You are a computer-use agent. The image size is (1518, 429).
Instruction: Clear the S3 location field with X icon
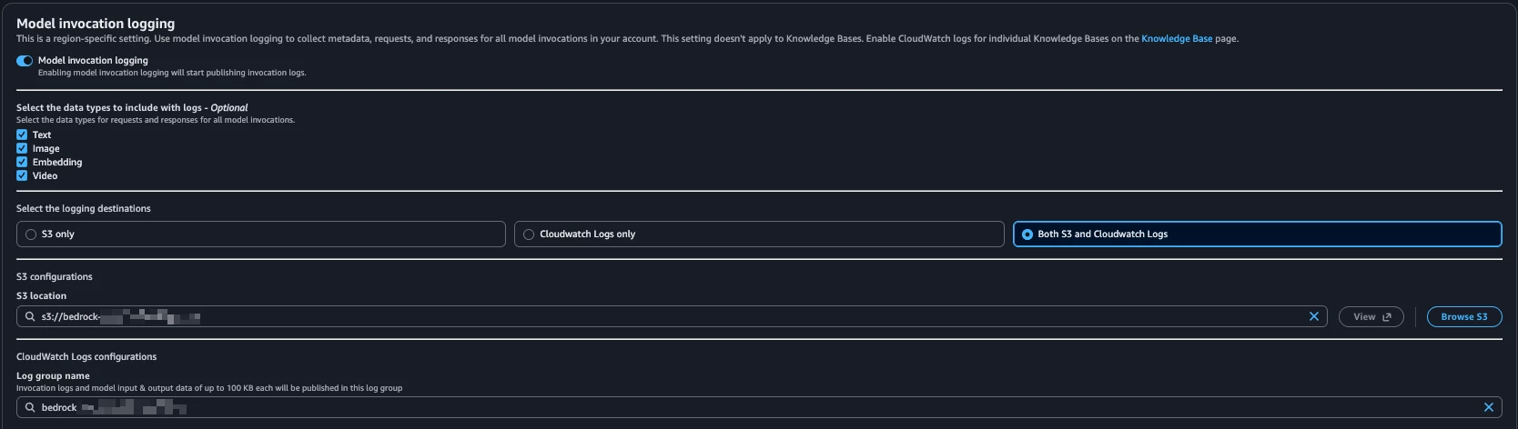pos(1313,316)
